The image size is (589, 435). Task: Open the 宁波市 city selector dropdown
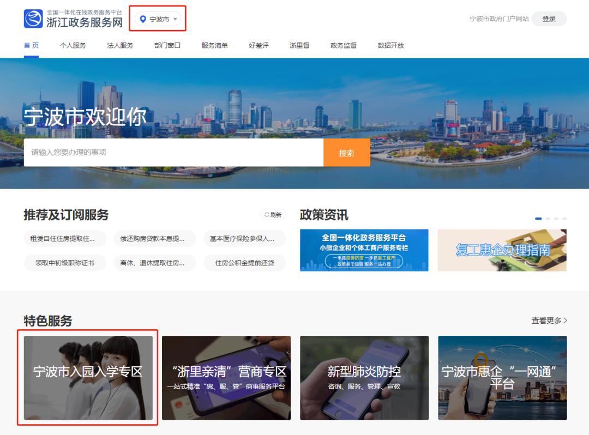pyautogui.click(x=158, y=17)
